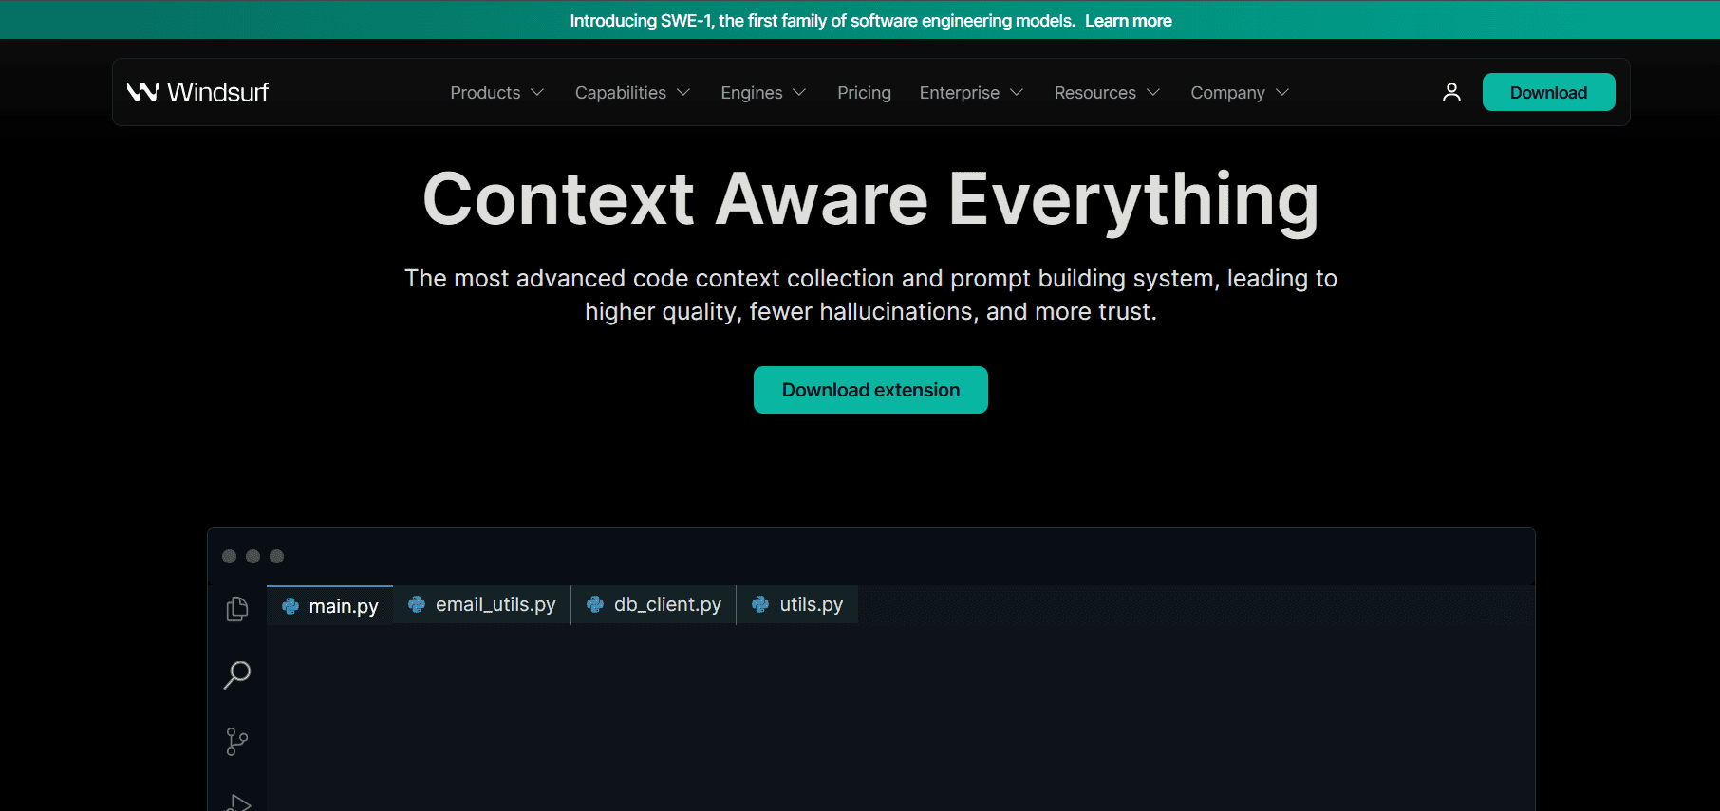This screenshot has width=1720, height=811.
Task: Select the Explorer files icon in sidebar
Action: point(237,608)
